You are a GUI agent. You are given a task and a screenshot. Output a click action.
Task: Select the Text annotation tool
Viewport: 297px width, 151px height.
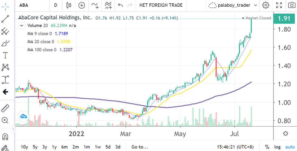(5, 55)
